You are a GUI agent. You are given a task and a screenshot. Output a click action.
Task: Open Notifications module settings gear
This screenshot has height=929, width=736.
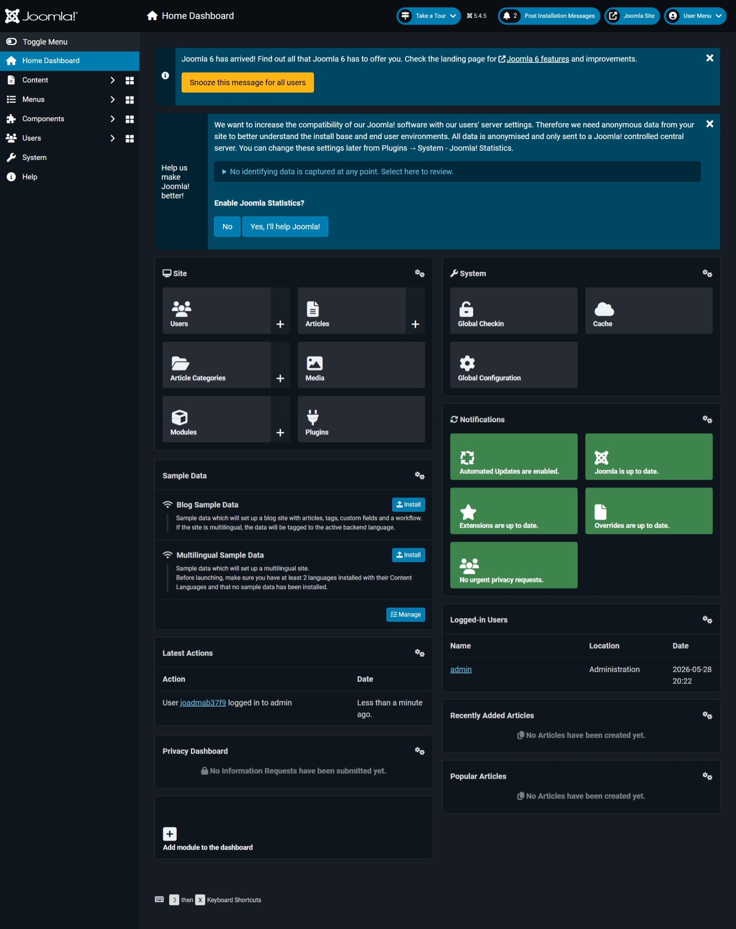[x=707, y=419]
